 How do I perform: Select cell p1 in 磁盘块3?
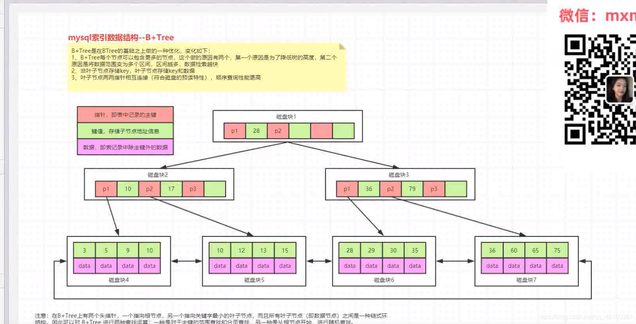click(x=347, y=189)
